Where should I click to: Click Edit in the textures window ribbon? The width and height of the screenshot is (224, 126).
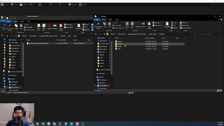173,25
